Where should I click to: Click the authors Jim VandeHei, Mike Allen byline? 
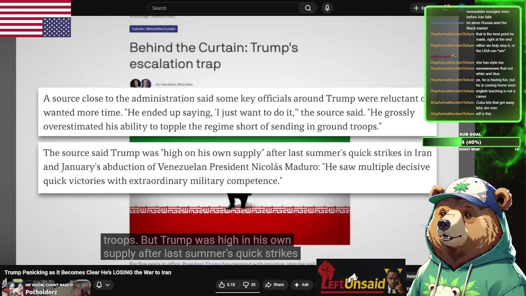click(174, 84)
